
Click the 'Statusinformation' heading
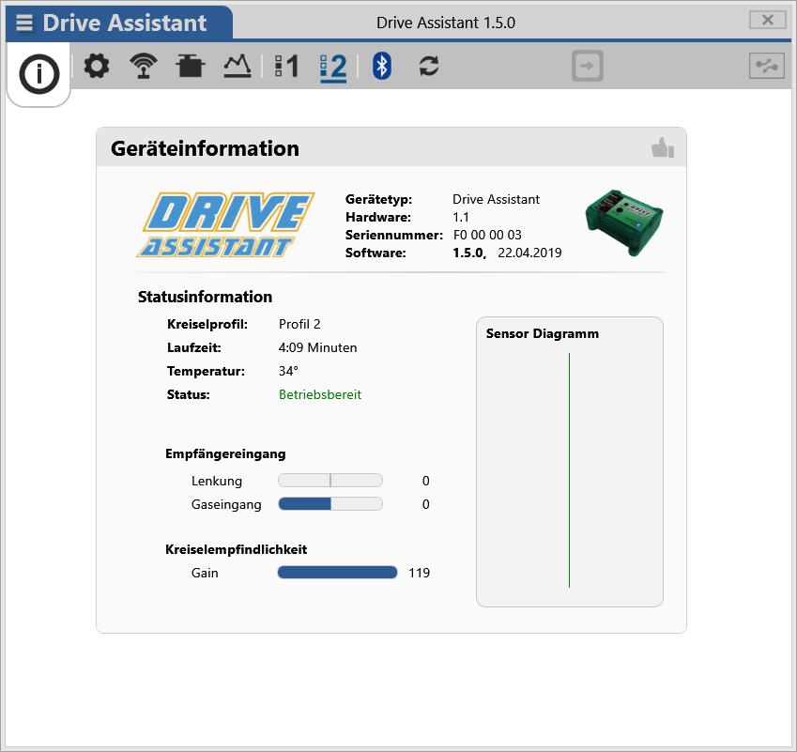(x=205, y=297)
